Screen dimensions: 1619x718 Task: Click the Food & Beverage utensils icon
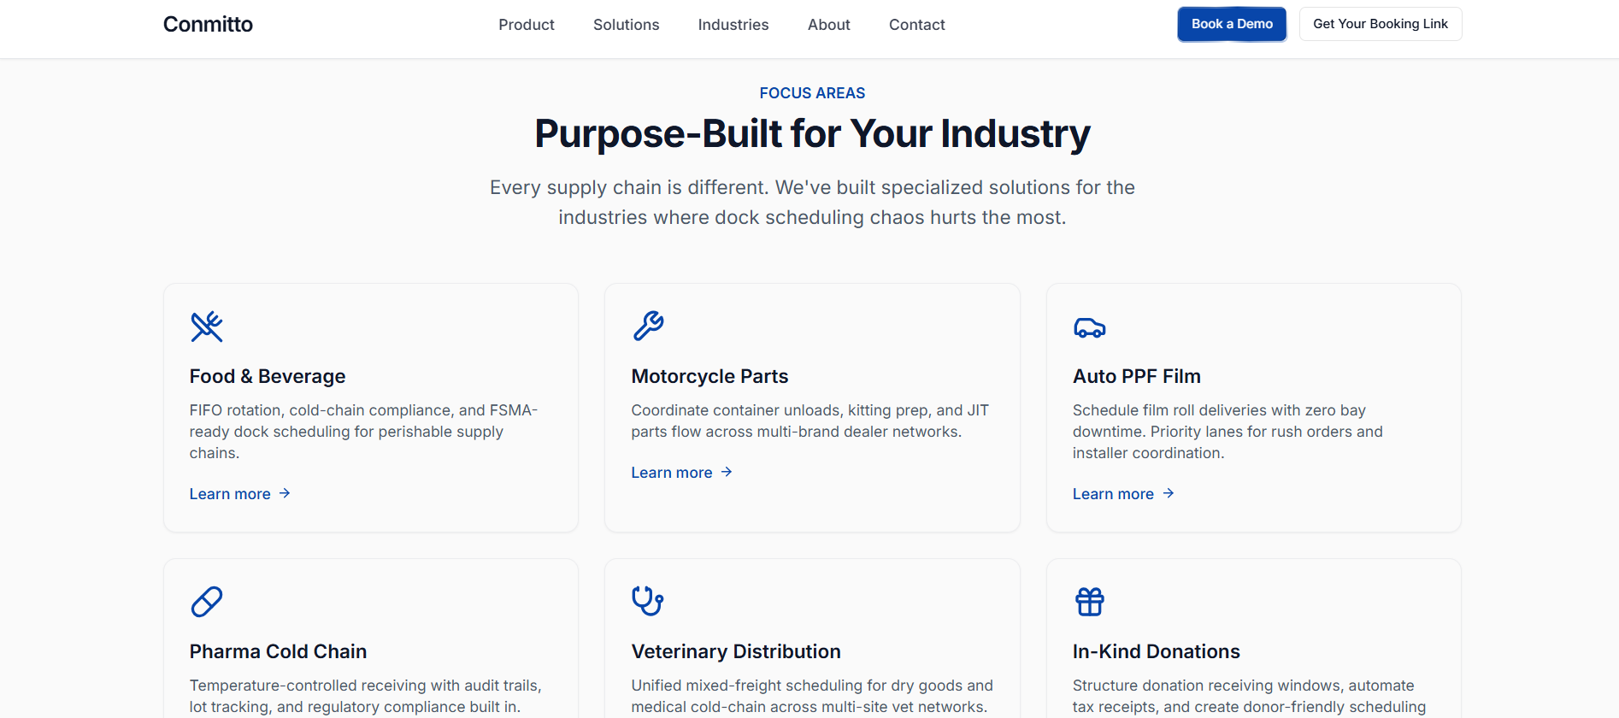207,327
